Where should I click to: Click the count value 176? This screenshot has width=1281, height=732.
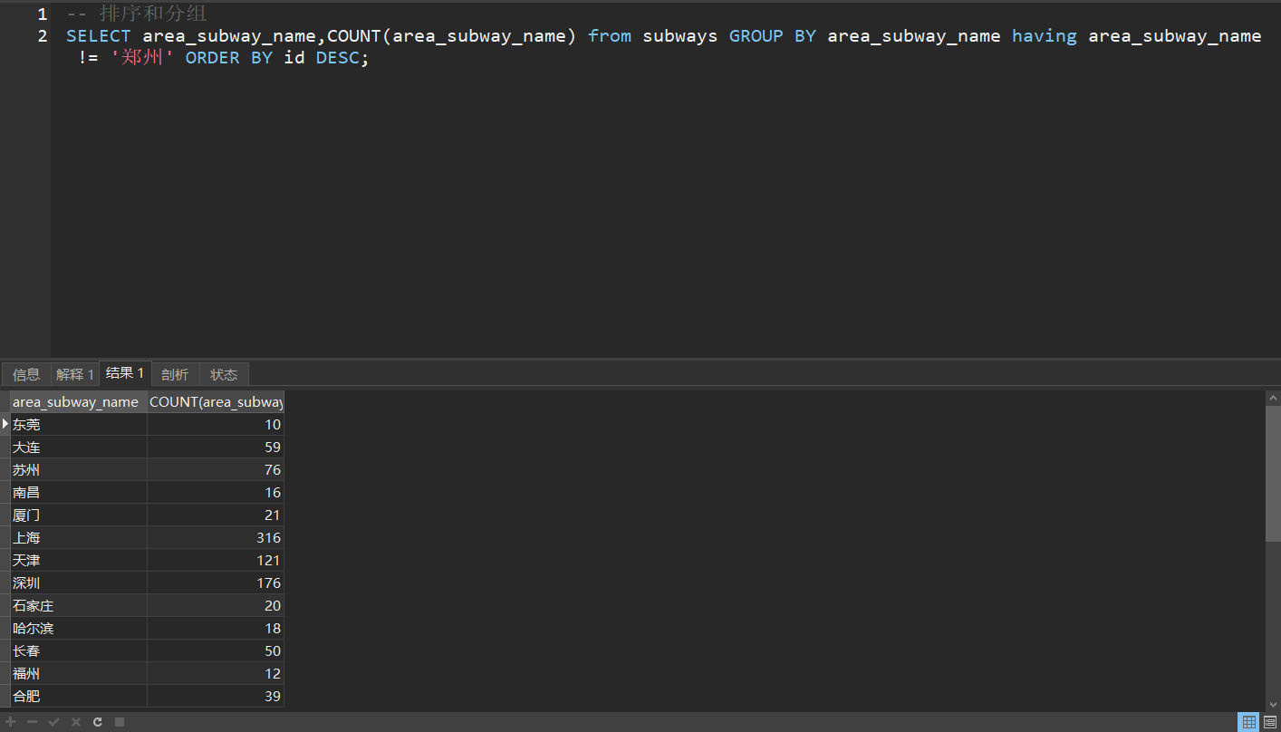pos(268,583)
